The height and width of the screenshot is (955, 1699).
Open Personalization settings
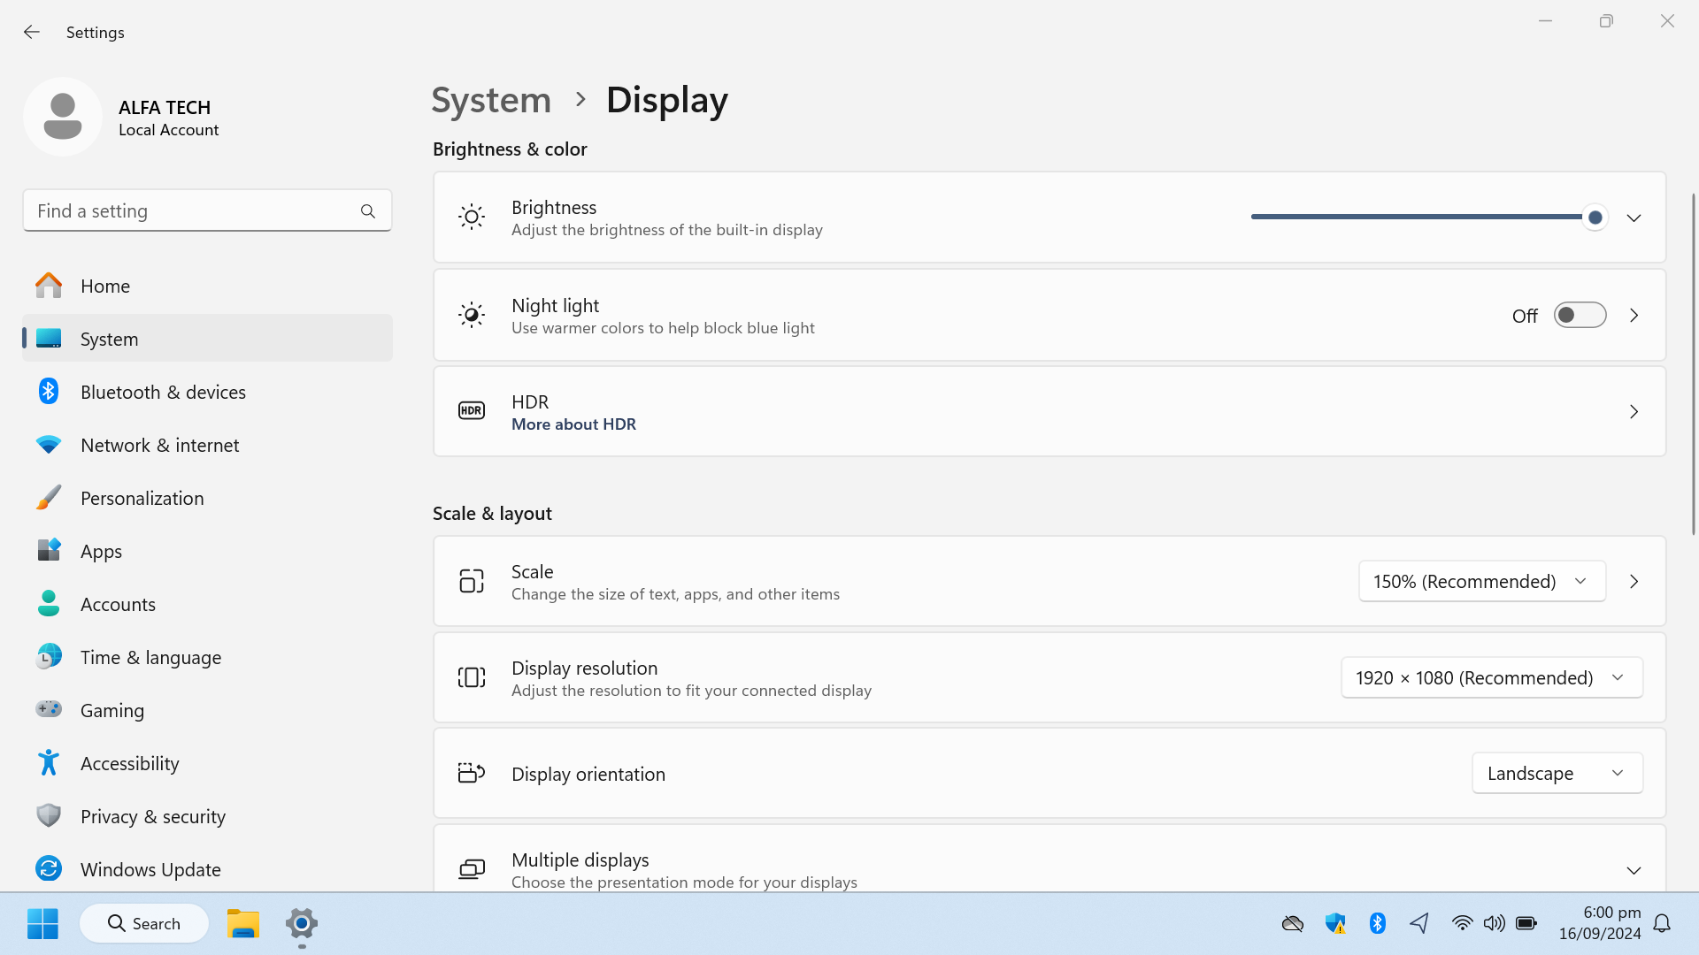pyautogui.click(x=207, y=498)
